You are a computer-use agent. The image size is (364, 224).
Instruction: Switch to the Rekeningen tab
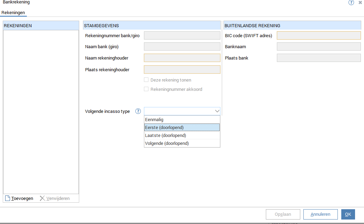point(13,12)
